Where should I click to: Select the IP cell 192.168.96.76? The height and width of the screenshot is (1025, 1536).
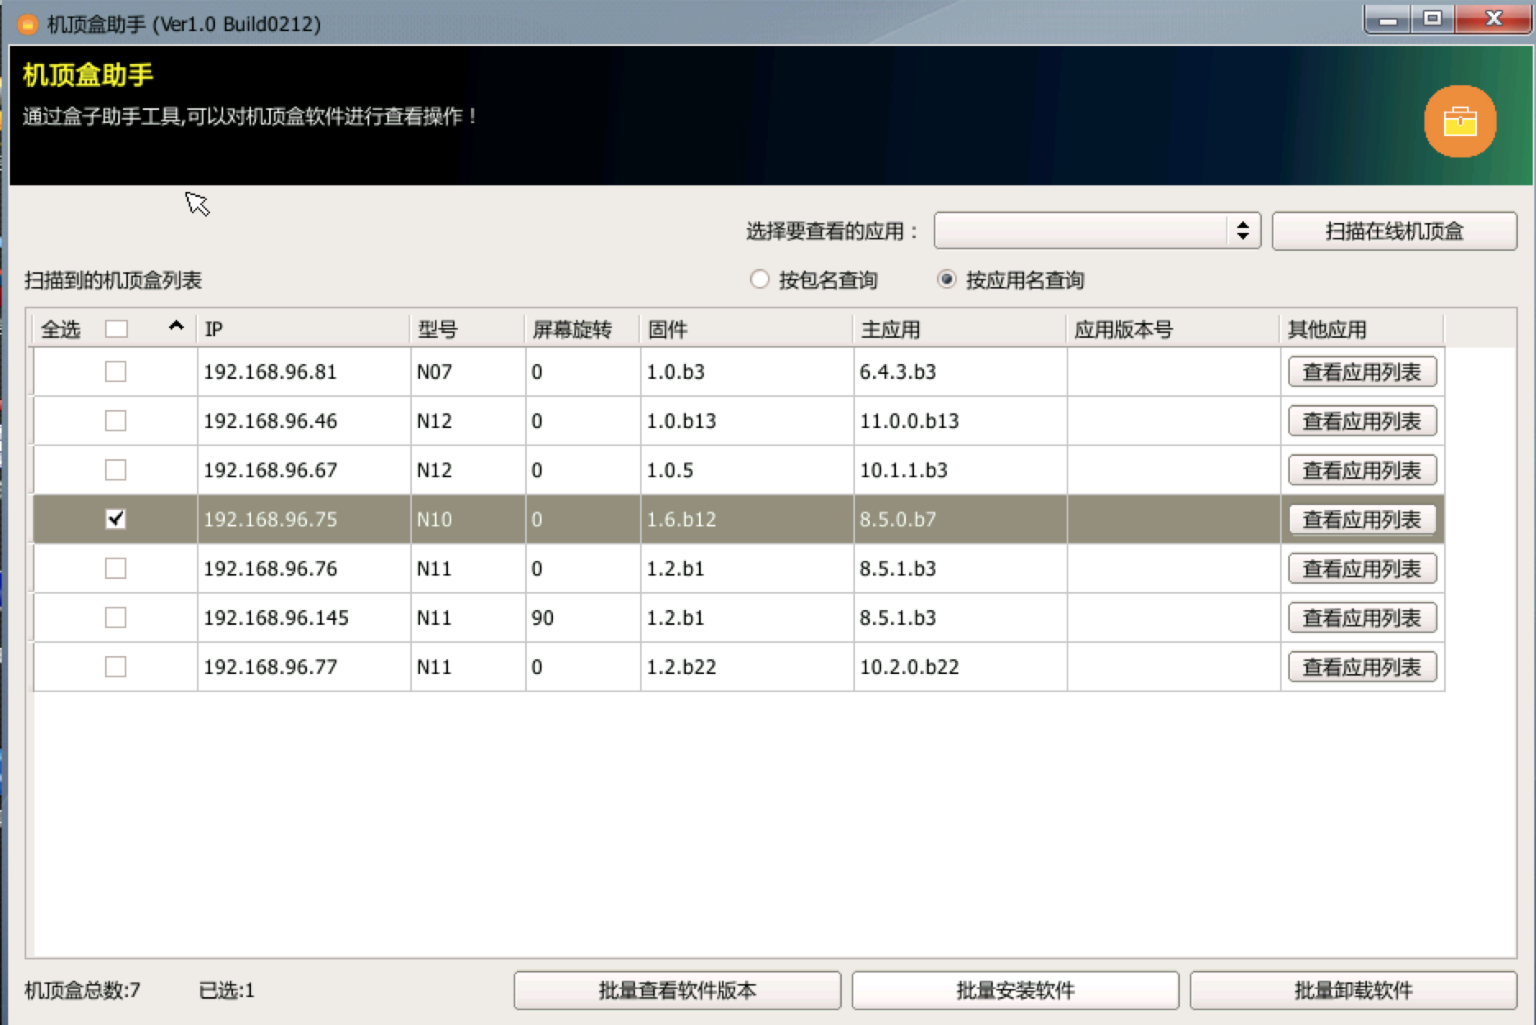[304, 568]
